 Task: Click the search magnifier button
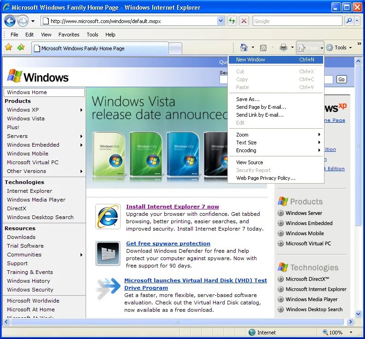click(349, 21)
